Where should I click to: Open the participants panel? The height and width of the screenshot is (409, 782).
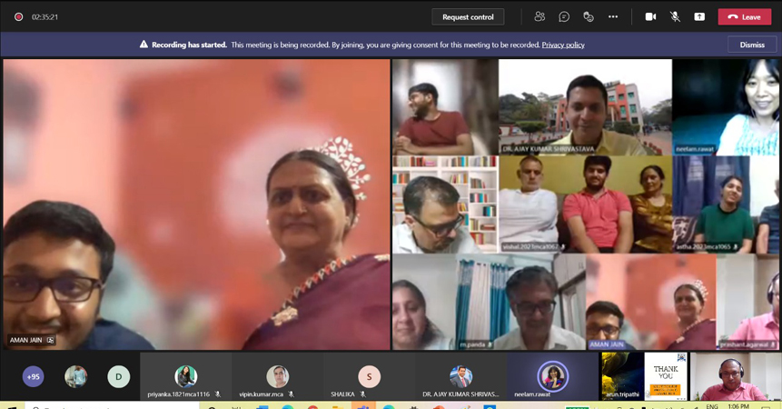(x=539, y=16)
